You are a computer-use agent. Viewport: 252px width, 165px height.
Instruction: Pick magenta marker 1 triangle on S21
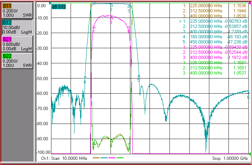pos(94,27)
